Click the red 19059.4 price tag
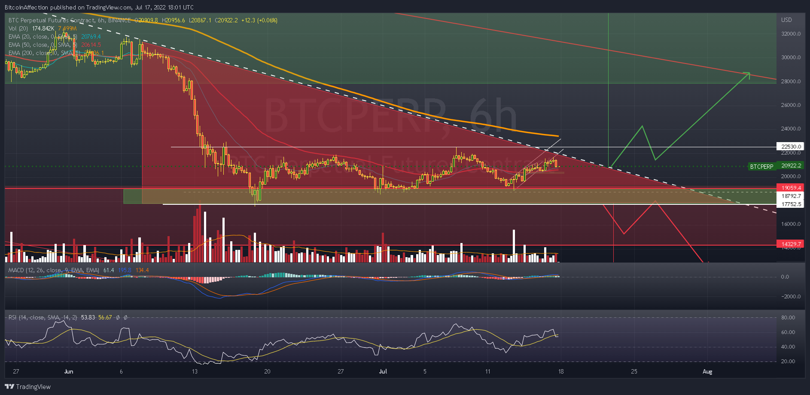The height and width of the screenshot is (395, 810). pos(790,188)
